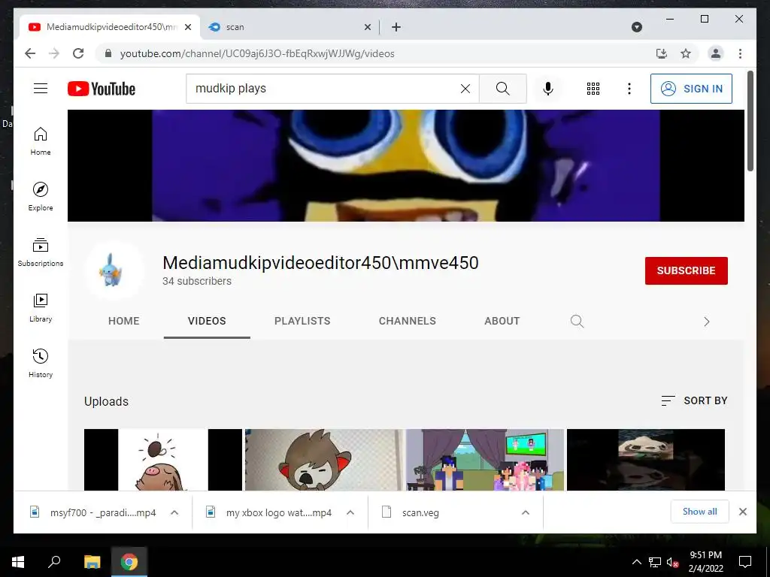This screenshot has width=770, height=577.
Task: Click Show all downloads
Action: click(700, 512)
